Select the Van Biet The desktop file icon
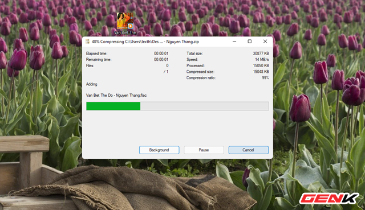This screenshot has width=365, height=210. click(x=125, y=20)
